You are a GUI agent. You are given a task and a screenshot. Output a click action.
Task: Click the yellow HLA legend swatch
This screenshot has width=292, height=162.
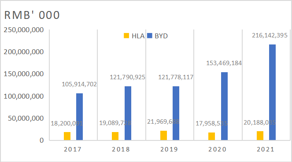tap(126, 36)
